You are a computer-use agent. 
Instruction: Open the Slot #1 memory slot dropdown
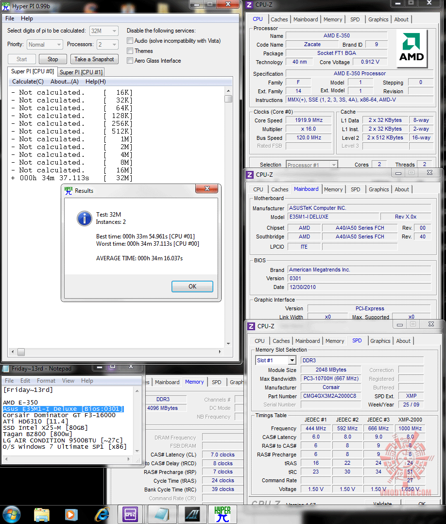[x=275, y=360]
